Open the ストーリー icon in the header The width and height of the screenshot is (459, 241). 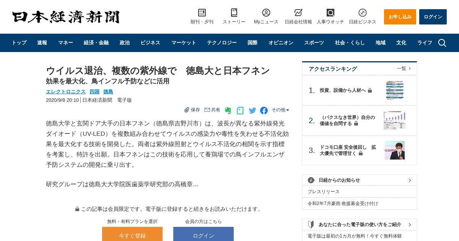(234, 13)
